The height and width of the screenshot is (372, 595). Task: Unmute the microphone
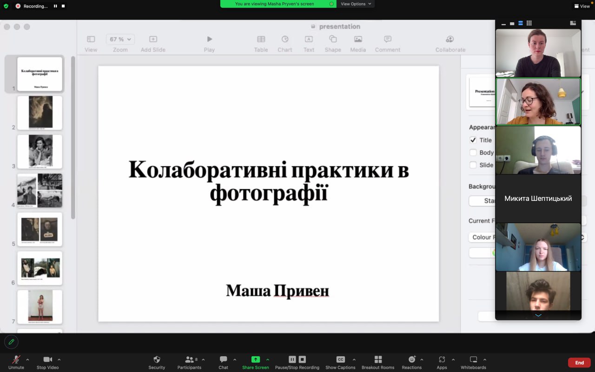[16, 359]
